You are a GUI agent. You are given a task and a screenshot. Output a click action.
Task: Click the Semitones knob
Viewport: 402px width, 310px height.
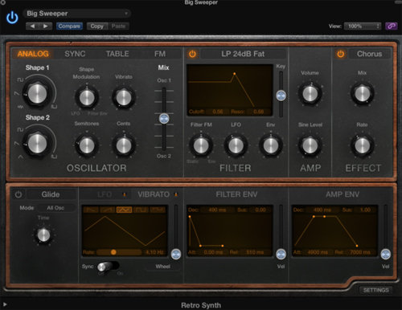pyautogui.click(x=87, y=145)
